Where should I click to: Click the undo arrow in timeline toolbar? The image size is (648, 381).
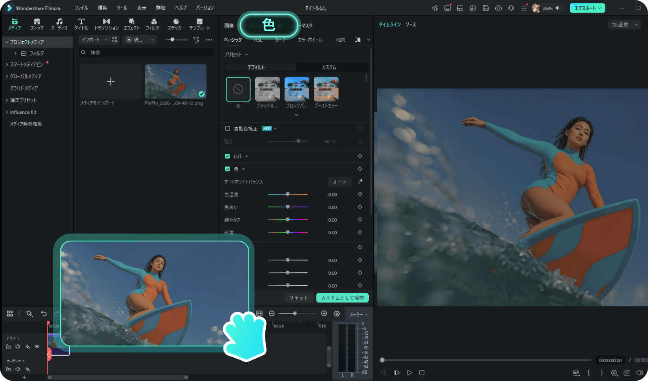pyautogui.click(x=44, y=314)
